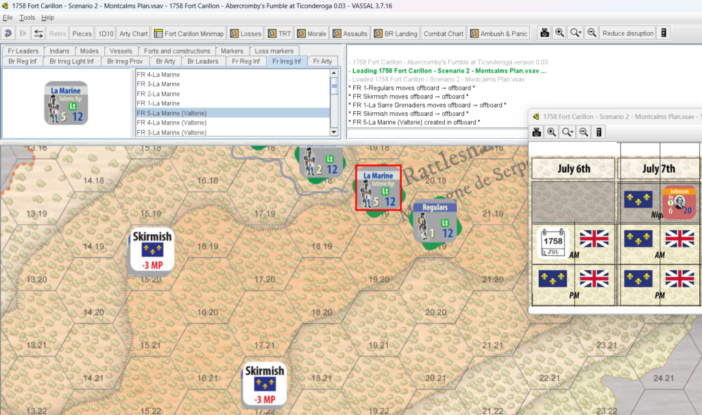This screenshot has width=702, height=415.
Task: Open the Losses chart
Action: pos(245,34)
